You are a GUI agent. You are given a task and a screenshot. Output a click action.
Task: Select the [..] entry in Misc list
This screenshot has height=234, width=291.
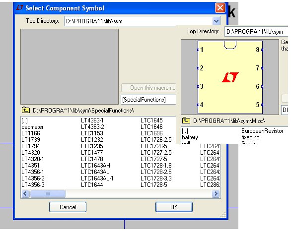pos(185,131)
